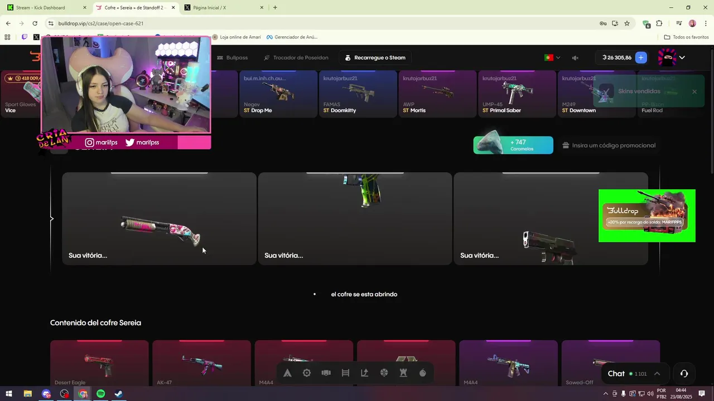Image resolution: width=714 pixels, height=401 pixels.
Task: Click the wheel icon in bottom bar
Action: 384,373
